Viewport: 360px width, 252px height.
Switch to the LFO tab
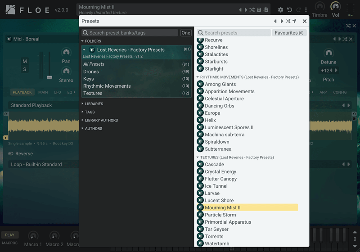(x=58, y=92)
